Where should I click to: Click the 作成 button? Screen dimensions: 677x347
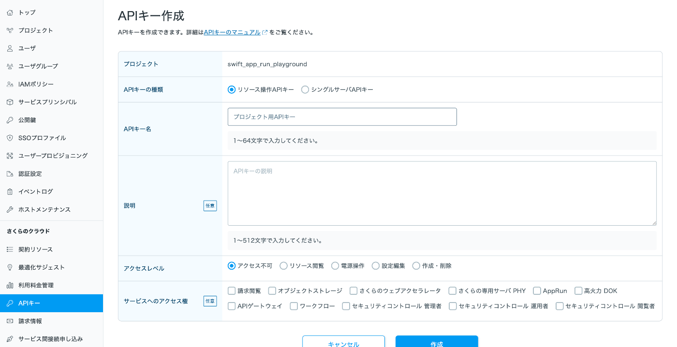[437, 341]
